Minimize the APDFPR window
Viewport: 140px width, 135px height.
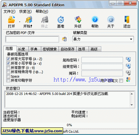click(x=113, y=3)
